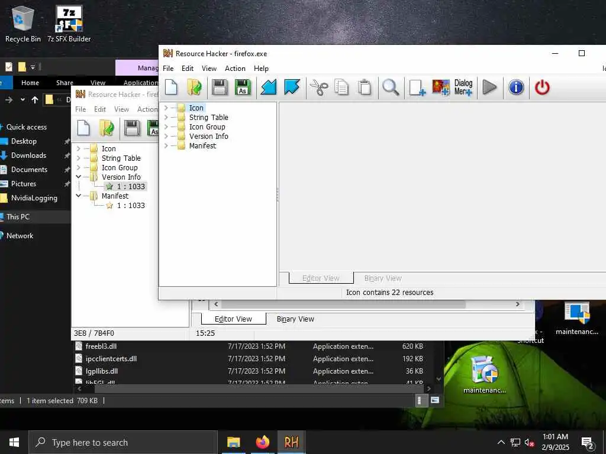Click Save icon in back Resource Hacker window

[x=132, y=128]
